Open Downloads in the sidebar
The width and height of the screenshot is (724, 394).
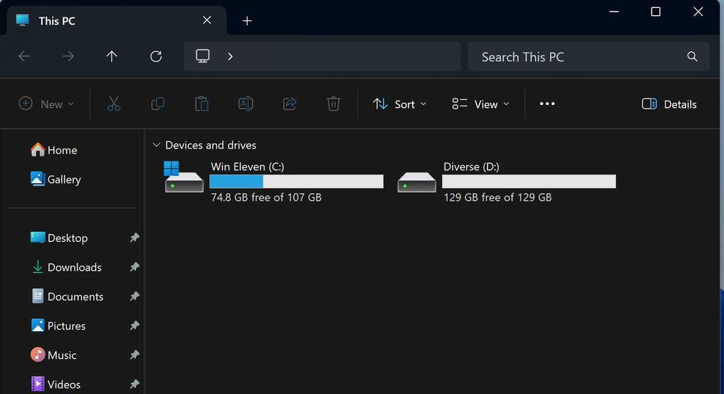point(66,267)
